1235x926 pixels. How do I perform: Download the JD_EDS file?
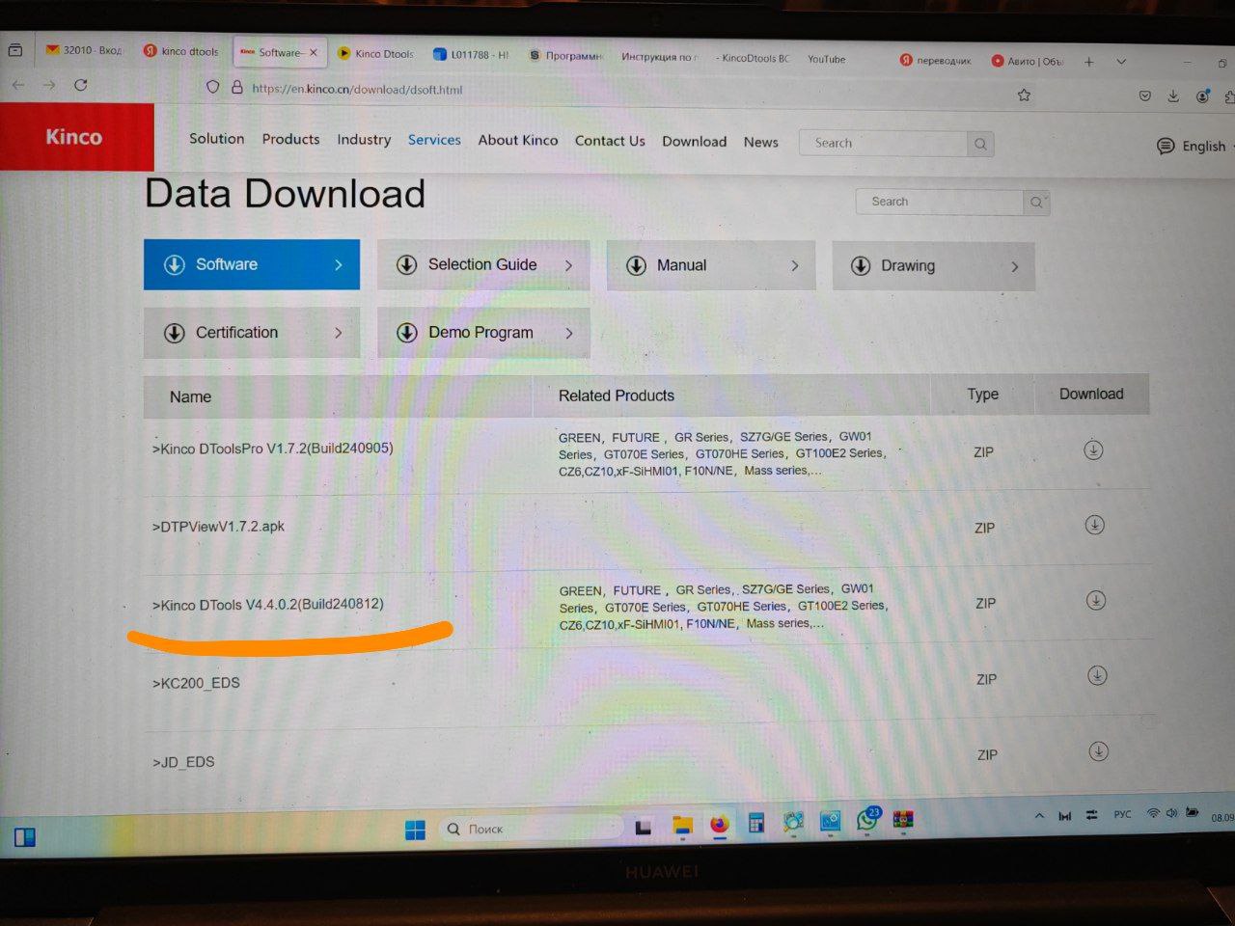(x=1098, y=751)
